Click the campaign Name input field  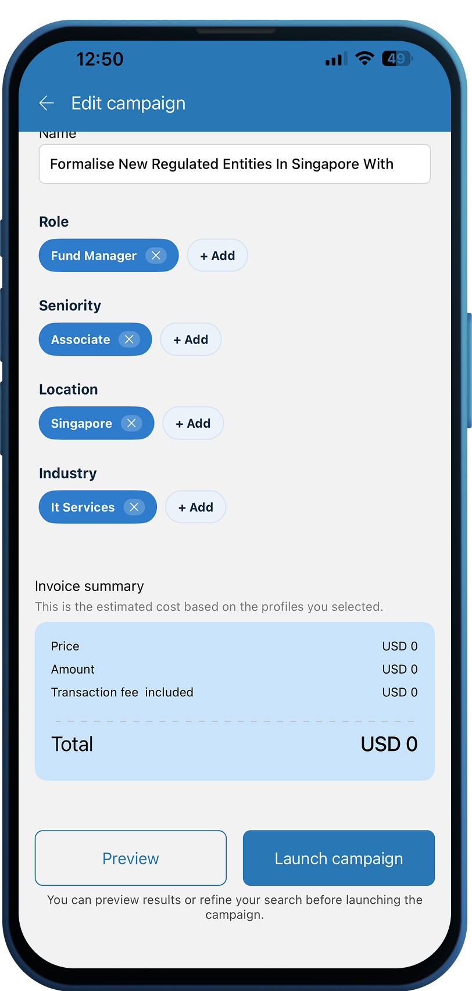tap(234, 164)
